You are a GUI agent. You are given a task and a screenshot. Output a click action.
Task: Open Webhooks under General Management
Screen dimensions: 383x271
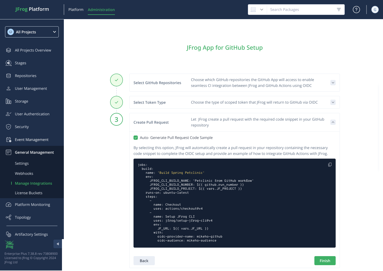pyautogui.click(x=24, y=173)
